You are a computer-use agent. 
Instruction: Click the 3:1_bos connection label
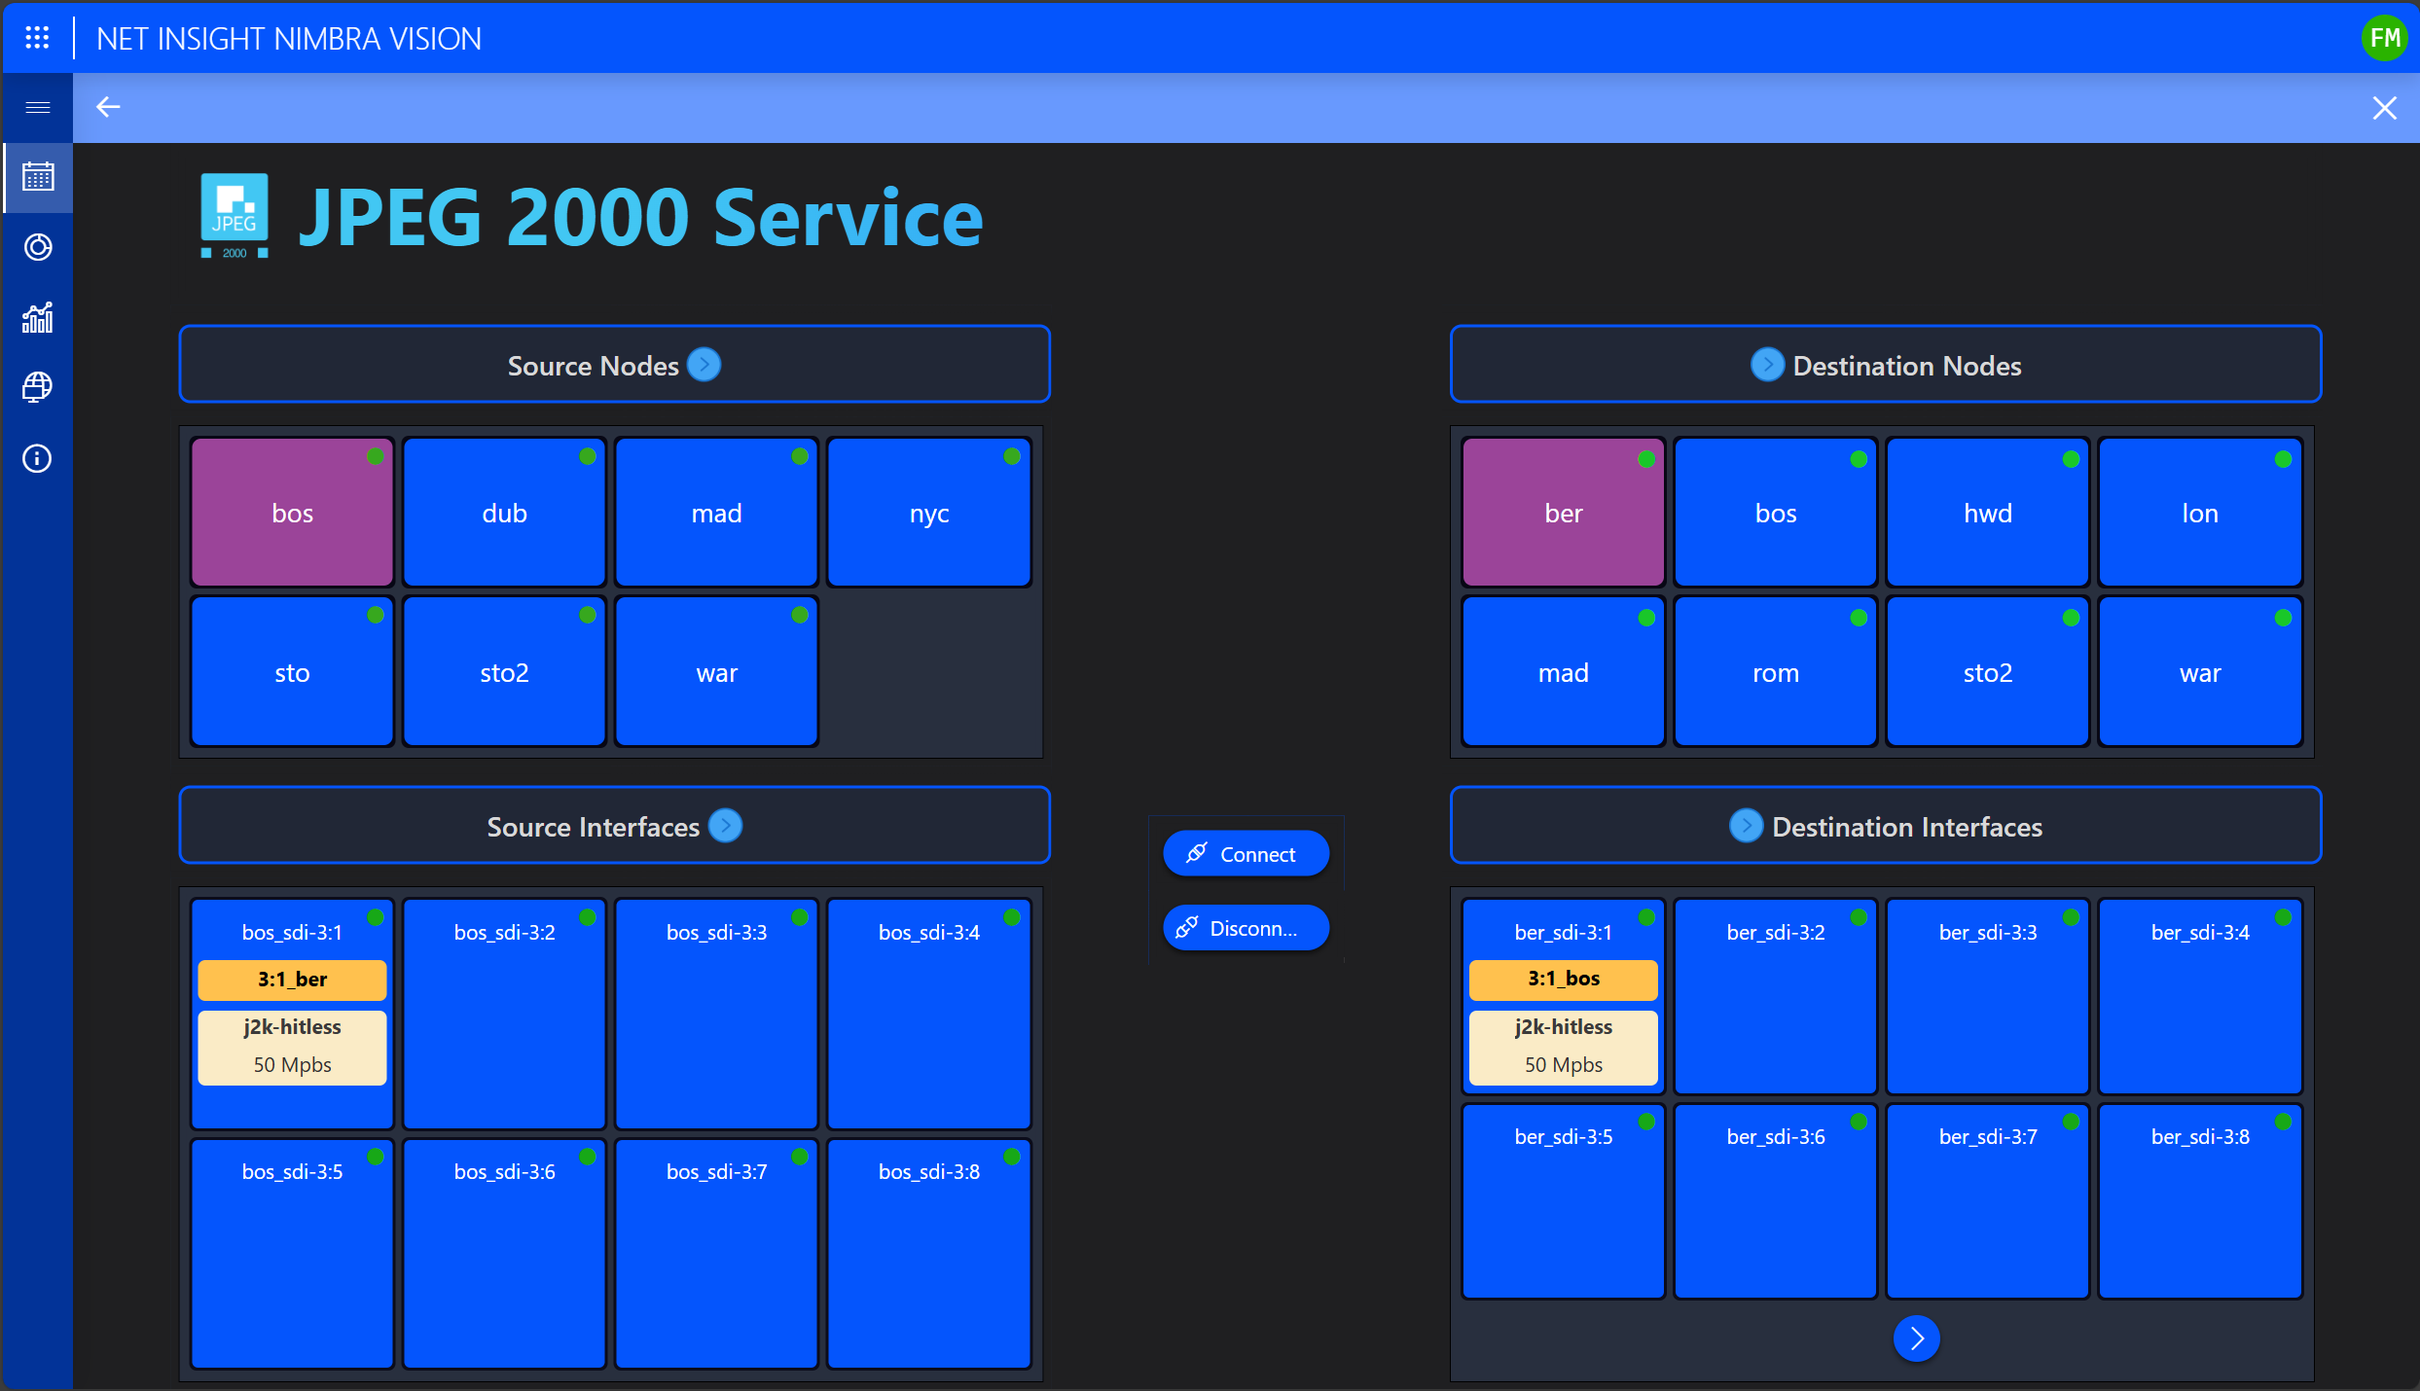1563,979
